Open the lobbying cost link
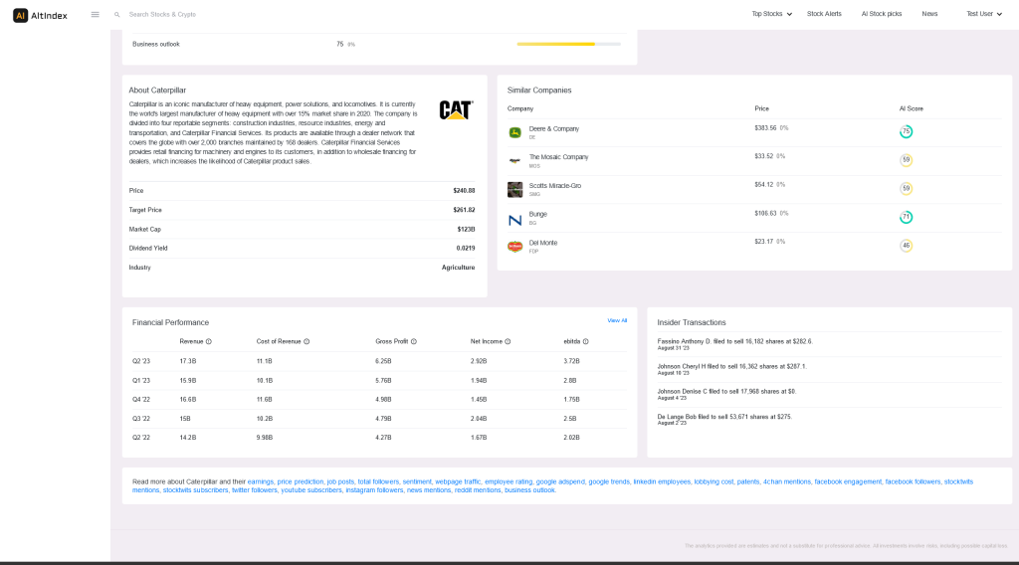The width and height of the screenshot is (1019, 565). point(713,481)
